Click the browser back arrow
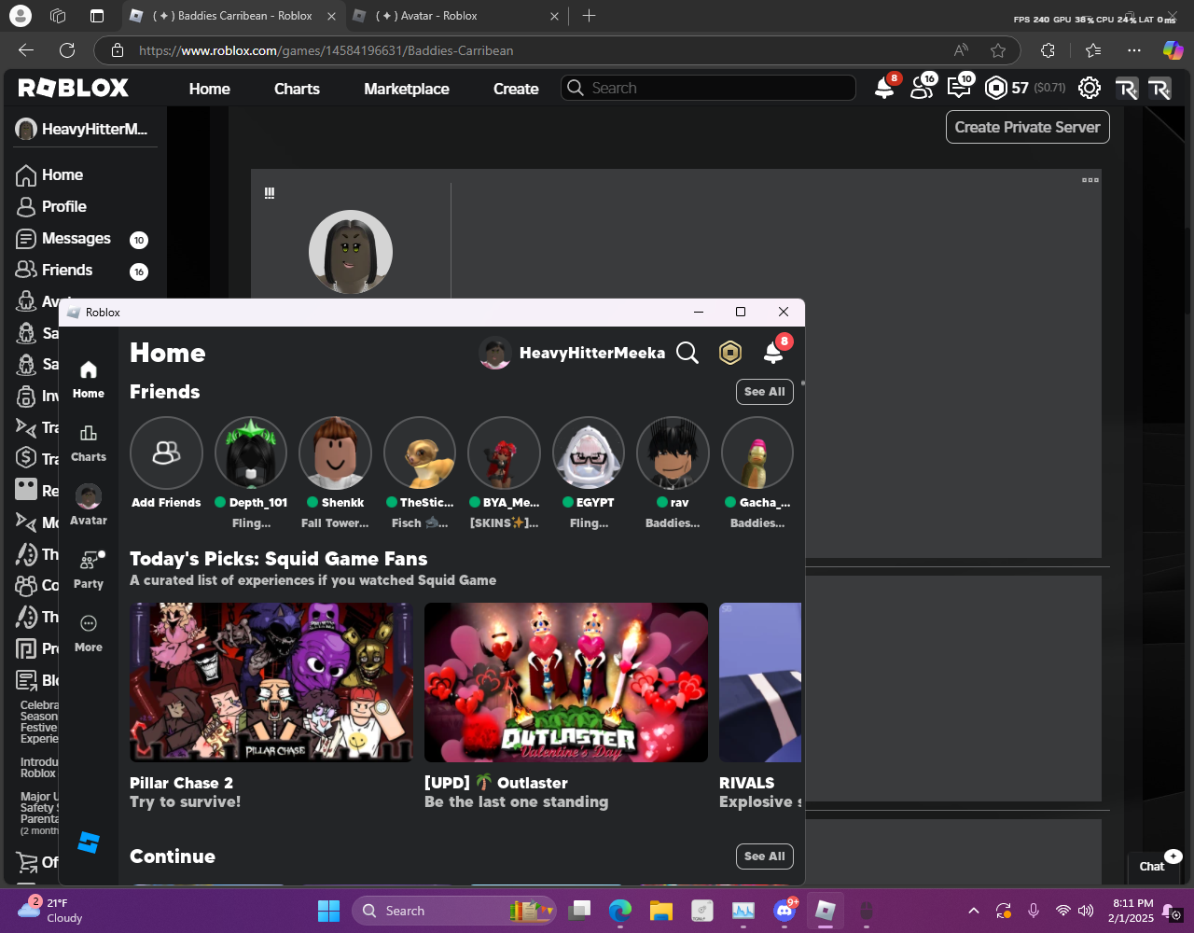 point(26,50)
